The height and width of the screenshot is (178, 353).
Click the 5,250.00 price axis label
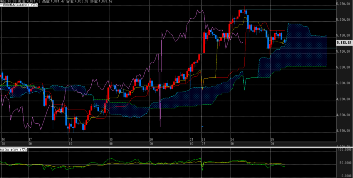coord(344,4)
